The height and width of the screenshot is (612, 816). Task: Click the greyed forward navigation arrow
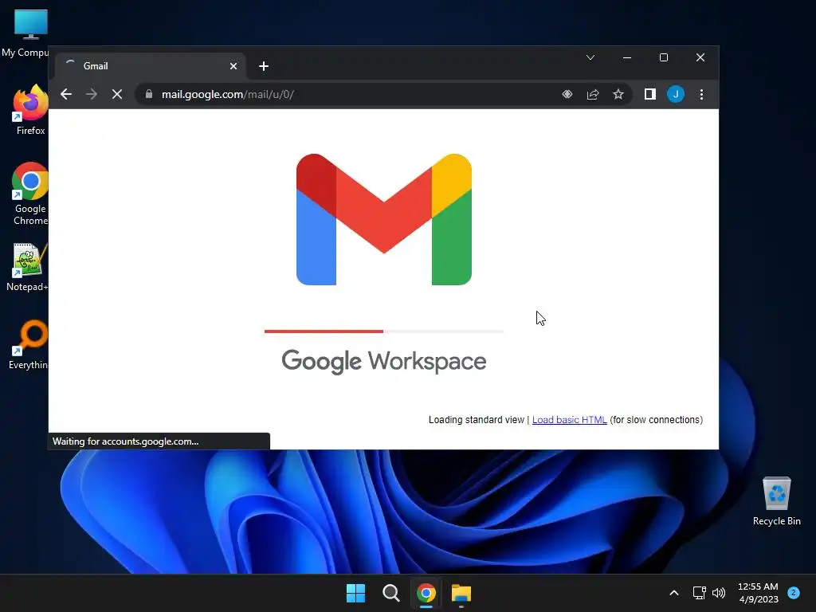pos(91,94)
